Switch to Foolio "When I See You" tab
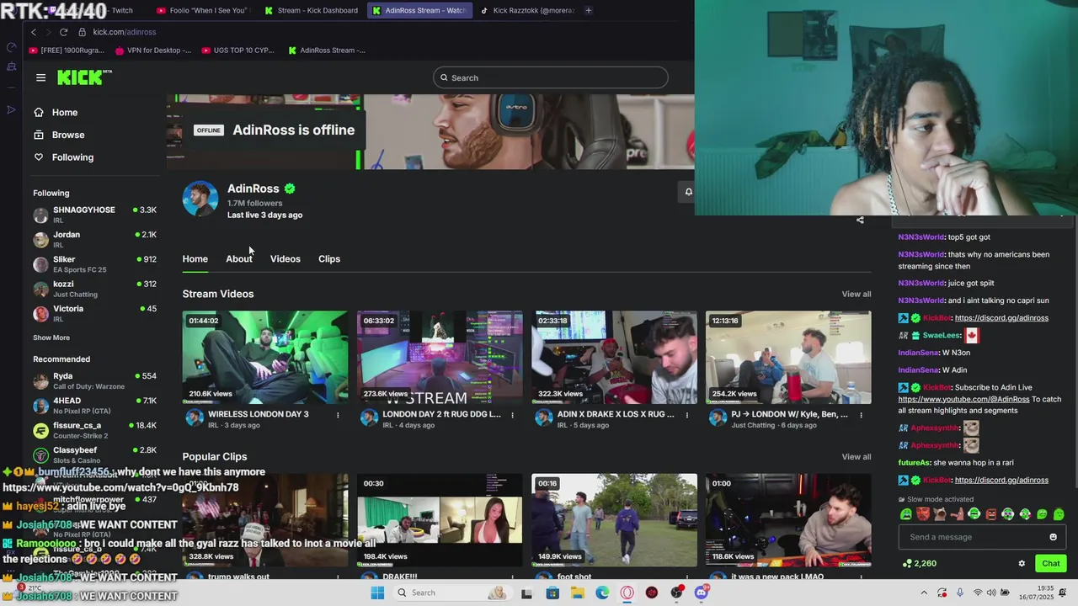Viewport: 1078px width, 606px height. [x=202, y=10]
